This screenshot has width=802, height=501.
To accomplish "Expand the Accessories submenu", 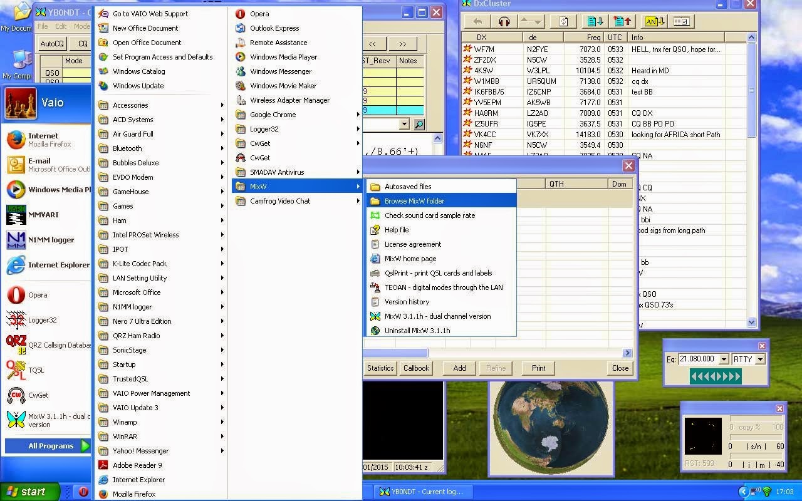I will [x=160, y=105].
